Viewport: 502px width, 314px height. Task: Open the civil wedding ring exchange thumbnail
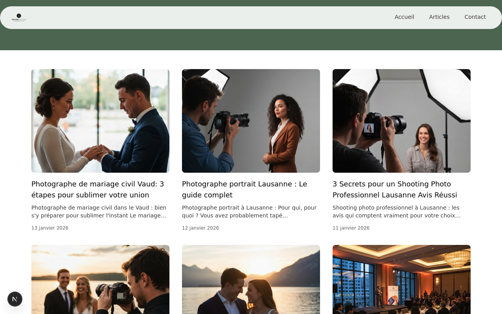click(100, 121)
